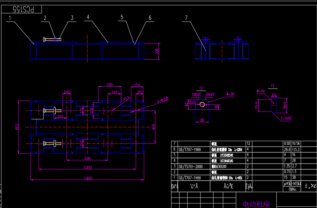Select the 652 vertical dimension text
The width and height of the screenshot is (317, 208).
(x=17, y=126)
